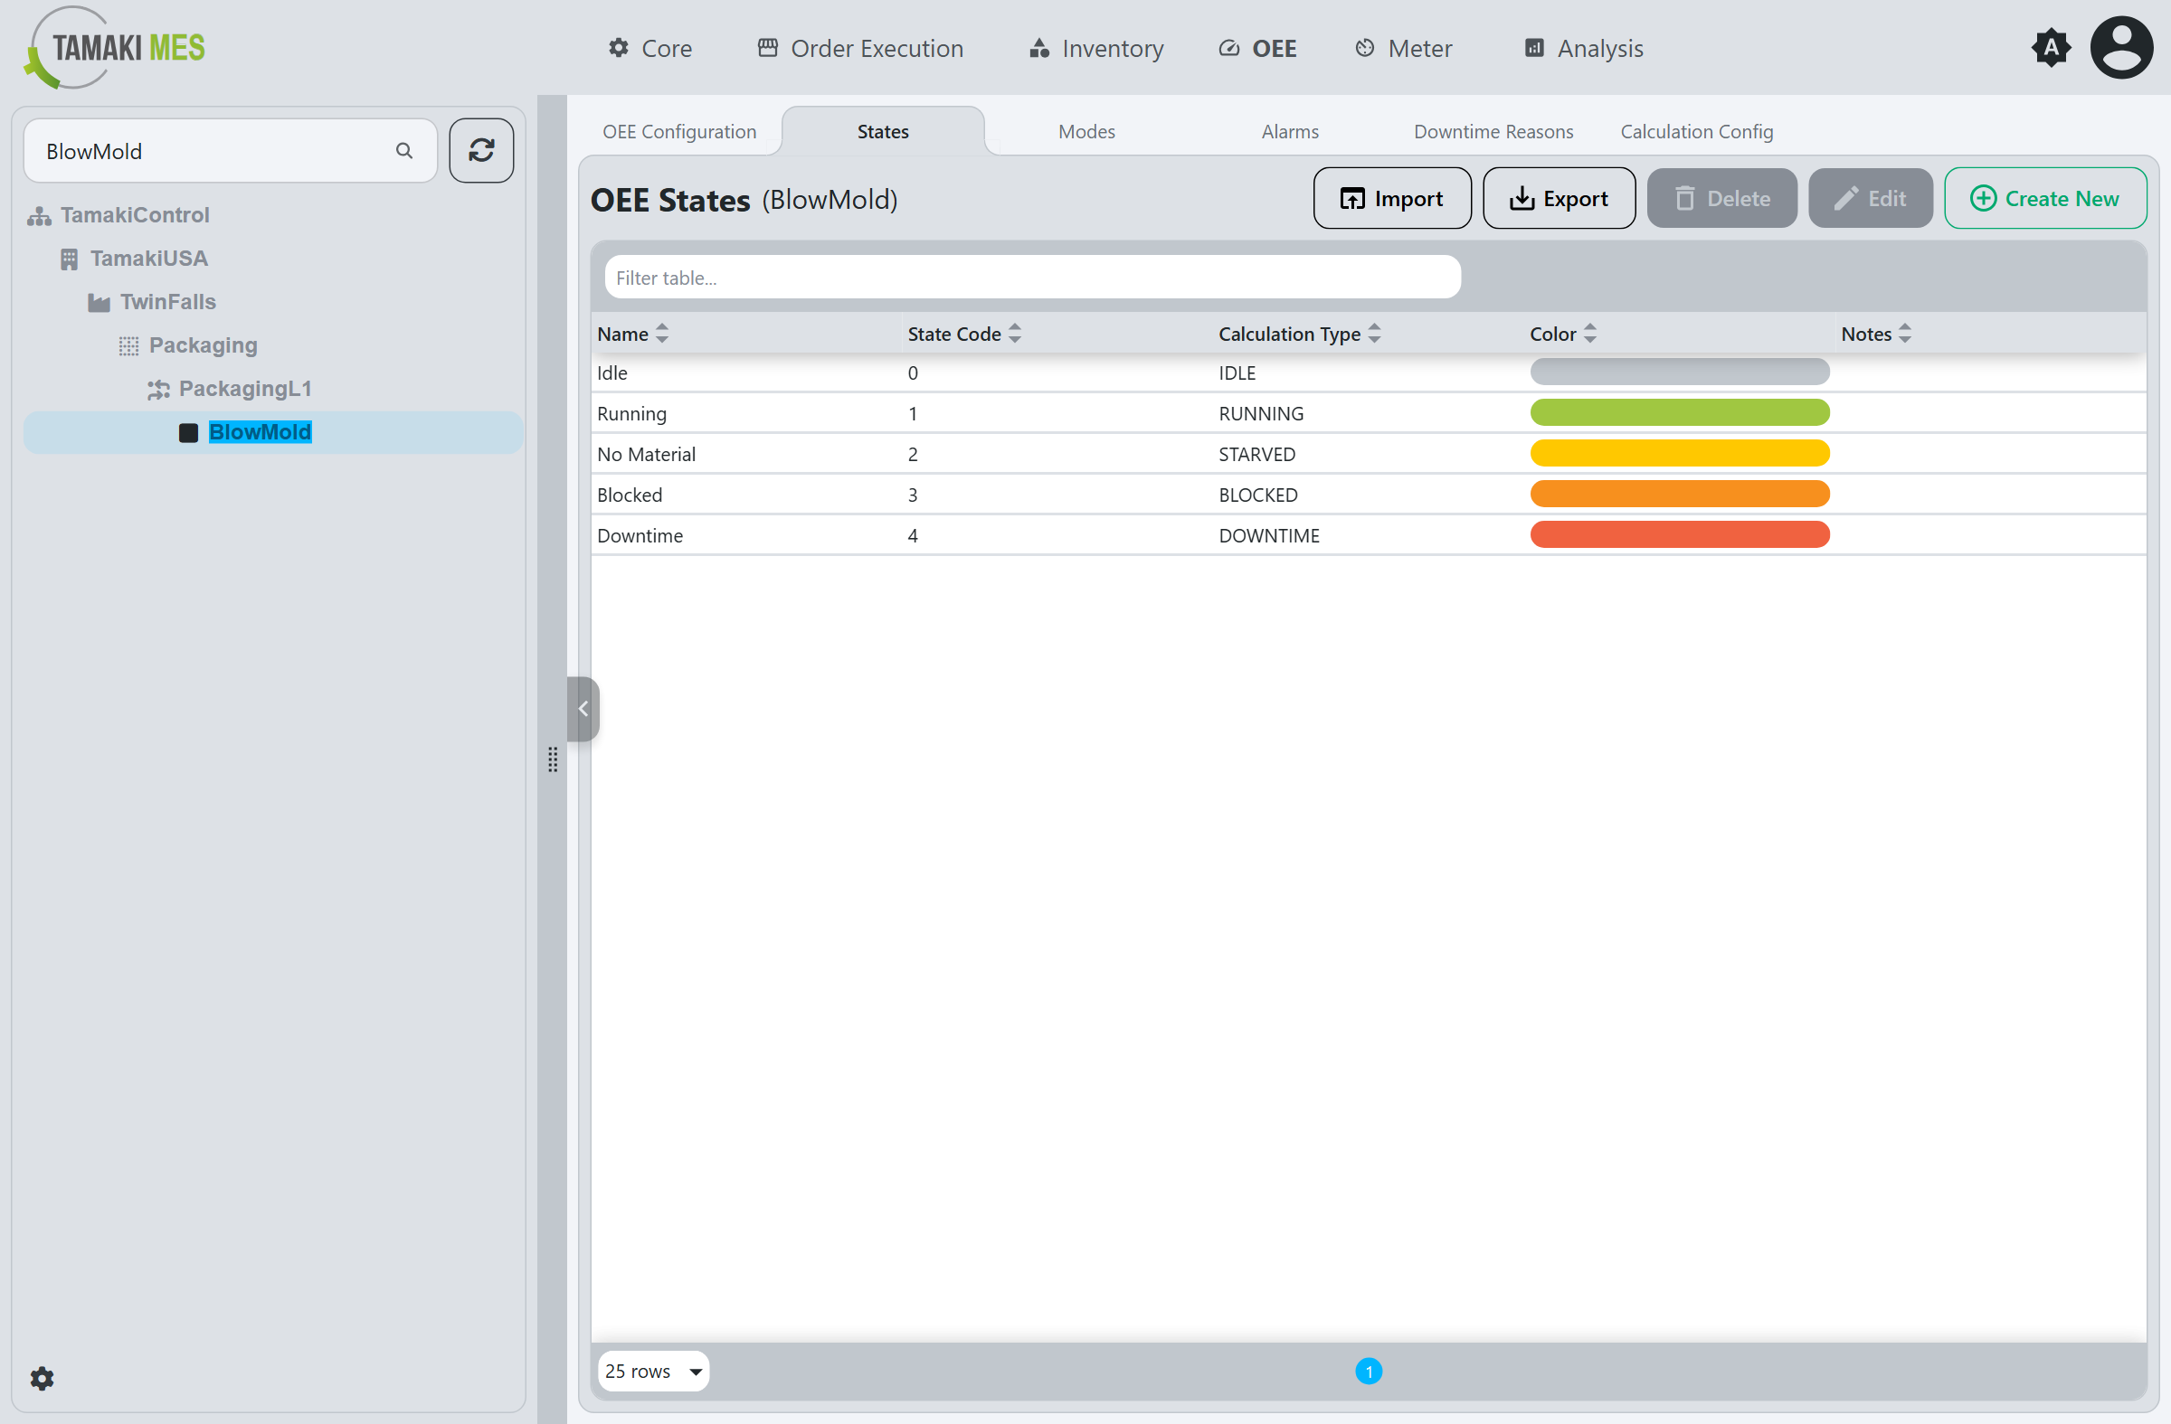Select the No Material row name
The width and height of the screenshot is (2171, 1424).
[x=646, y=454]
